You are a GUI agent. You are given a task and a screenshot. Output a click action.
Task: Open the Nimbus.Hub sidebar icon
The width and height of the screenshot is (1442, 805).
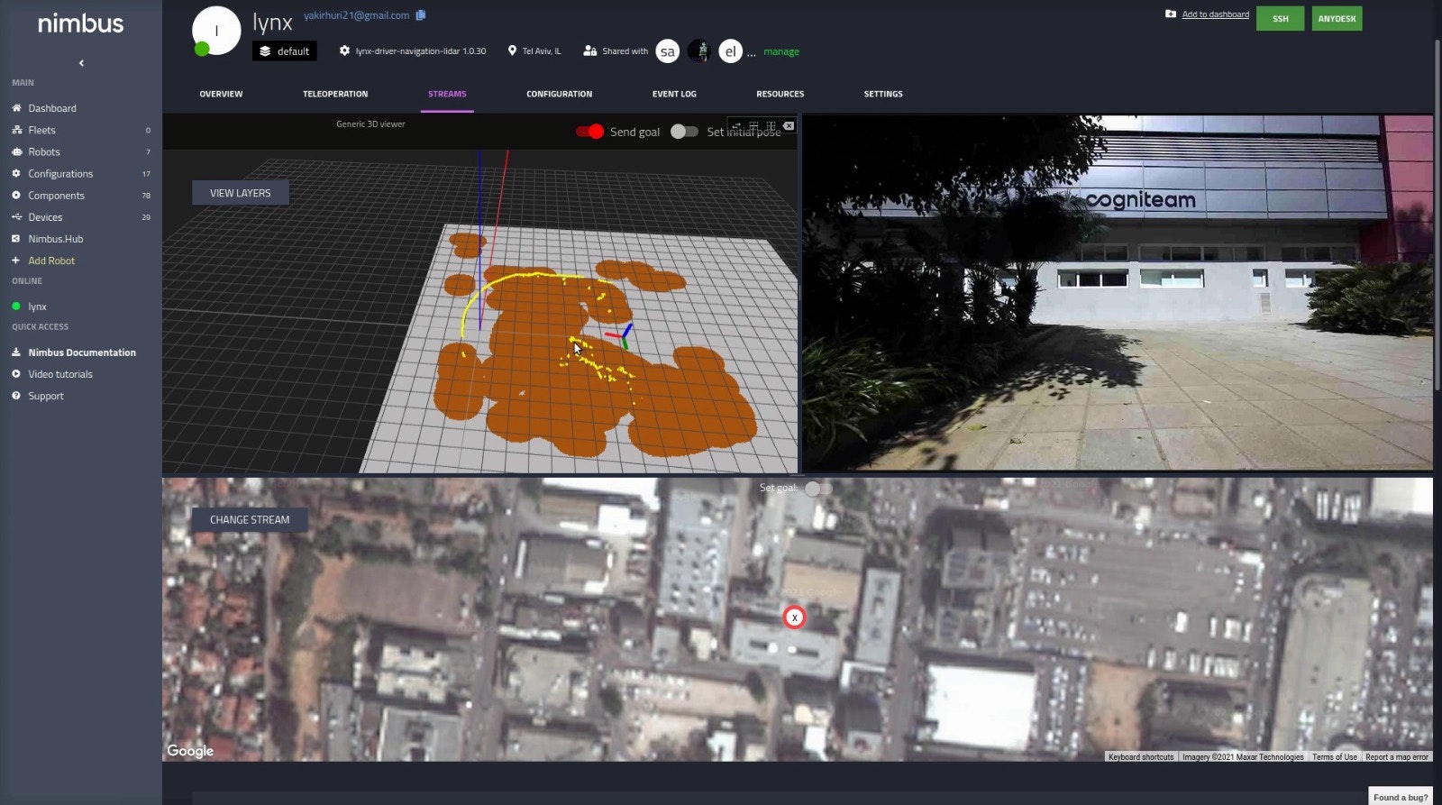coord(16,239)
